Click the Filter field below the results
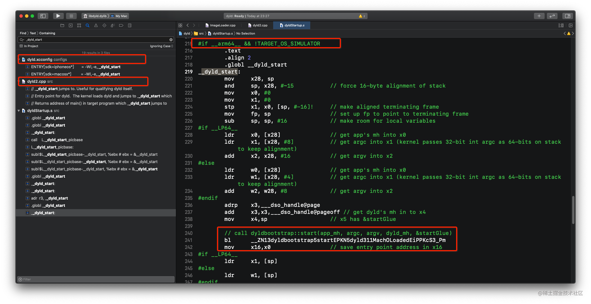591x304 pixels. (x=96, y=279)
